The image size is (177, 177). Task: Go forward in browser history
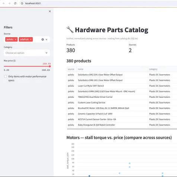pyautogui.click(x=9, y=3)
